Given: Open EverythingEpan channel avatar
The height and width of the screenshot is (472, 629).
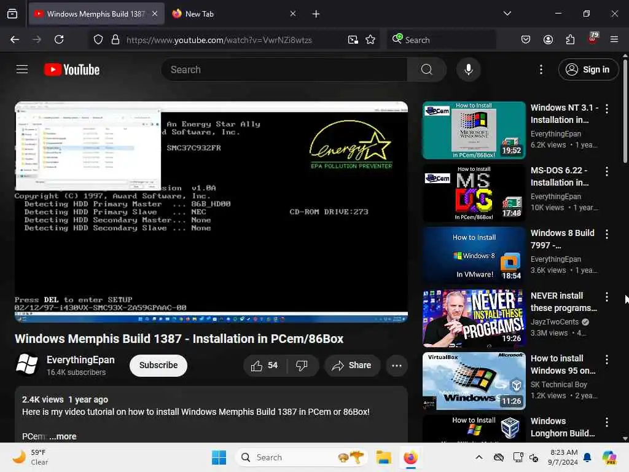Looking at the screenshot, I should pos(26,364).
